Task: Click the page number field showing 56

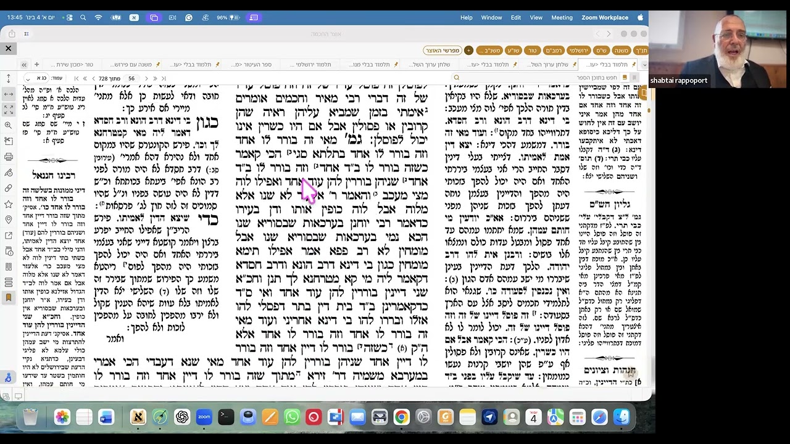Action: click(131, 78)
